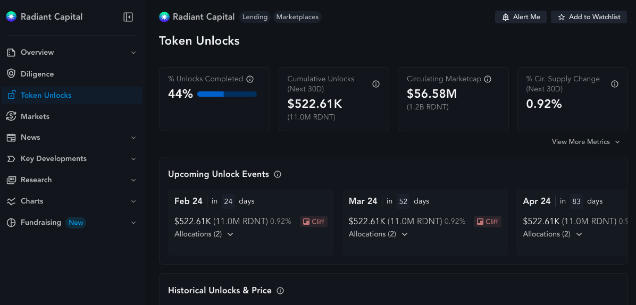Open the Key Developments sidebar item
This screenshot has width=636, height=305.
point(72,159)
